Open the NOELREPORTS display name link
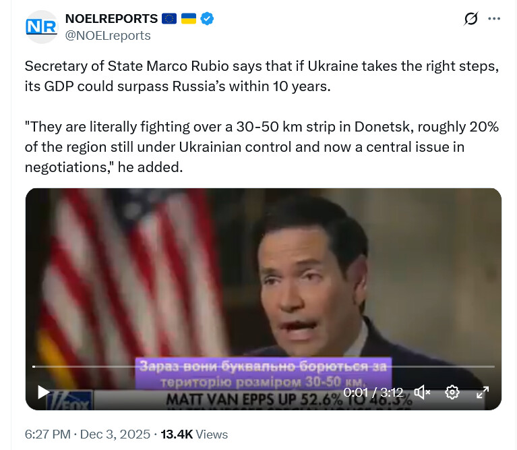The width and height of the screenshot is (517, 450). pos(111,19)
